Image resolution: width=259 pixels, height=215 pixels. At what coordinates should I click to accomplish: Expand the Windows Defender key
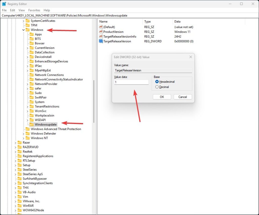(x=24, y=134)
